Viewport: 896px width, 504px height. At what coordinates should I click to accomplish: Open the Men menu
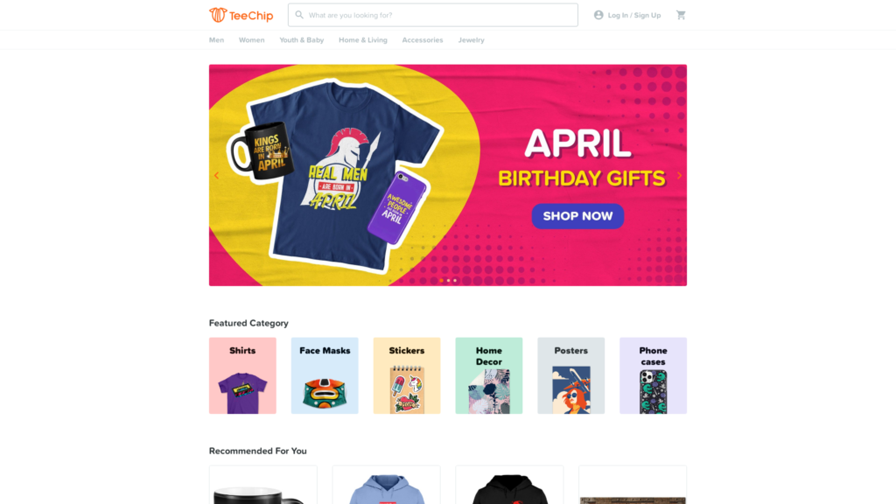tap(217, 40)
